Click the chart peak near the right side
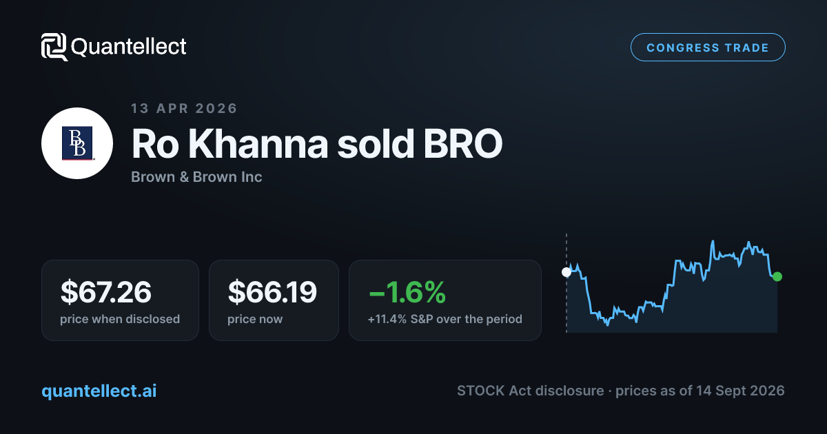827x434 pixels. pos(712,241)
